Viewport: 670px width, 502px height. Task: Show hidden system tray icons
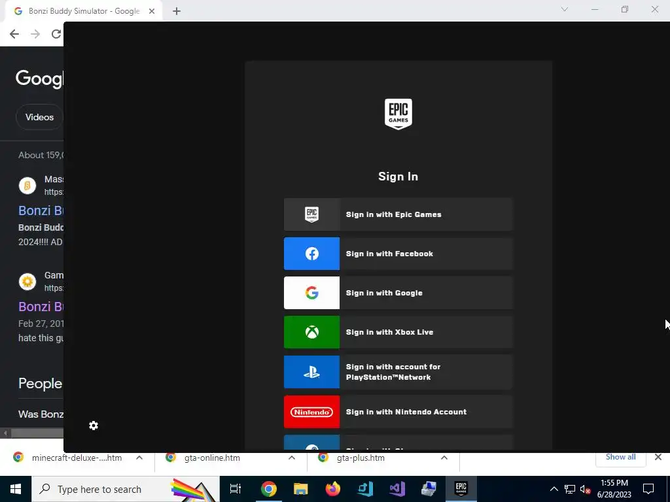554,489
